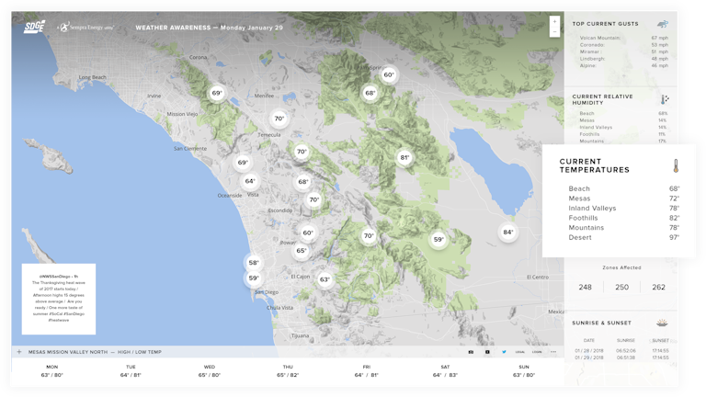
Task: Select Thursday forecast 65° / 82°
Action: pyautogui.click(x=287, y=370)
